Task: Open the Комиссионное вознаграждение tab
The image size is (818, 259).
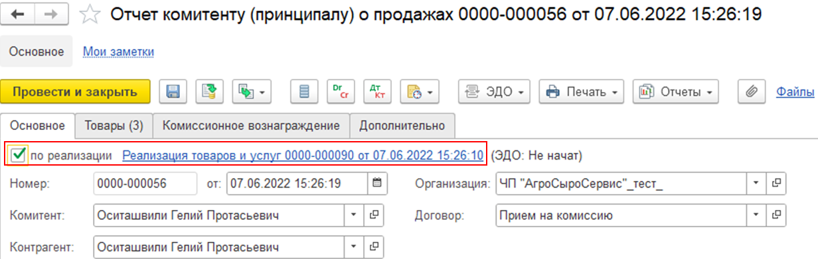Action: (x=251, y=125)
